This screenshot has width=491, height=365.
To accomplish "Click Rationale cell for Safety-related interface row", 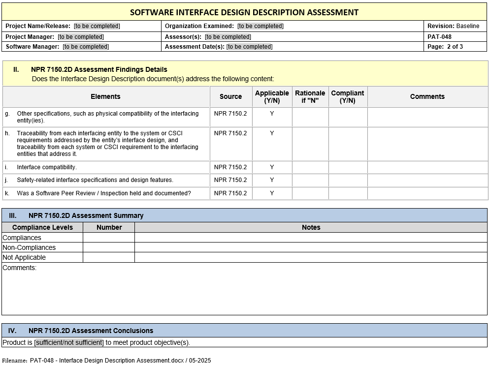I will [x=310, y=180].
